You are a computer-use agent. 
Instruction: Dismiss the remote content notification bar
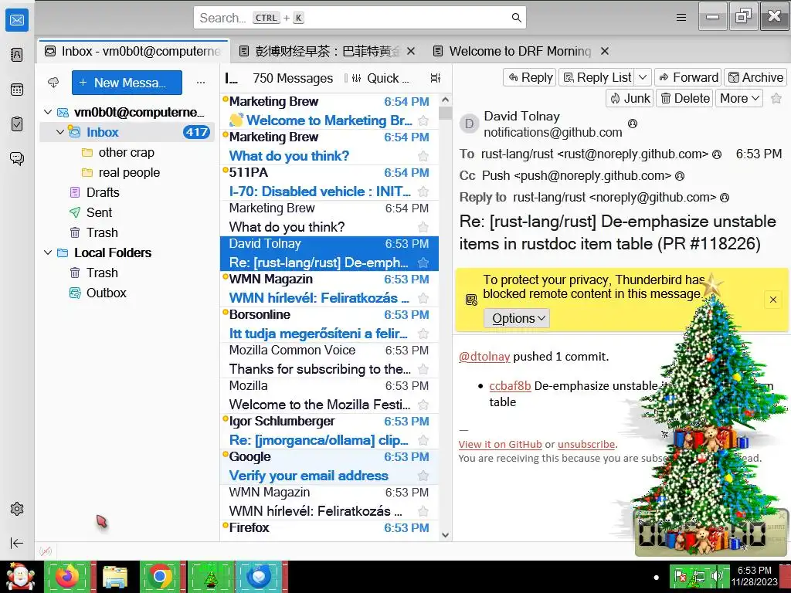pos(772,300)
